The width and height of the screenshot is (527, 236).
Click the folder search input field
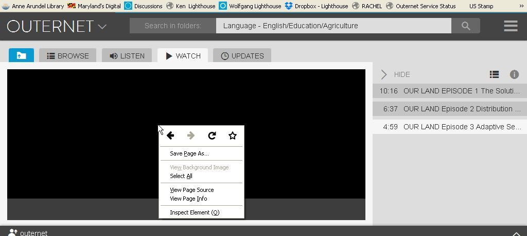click(333, 26)
